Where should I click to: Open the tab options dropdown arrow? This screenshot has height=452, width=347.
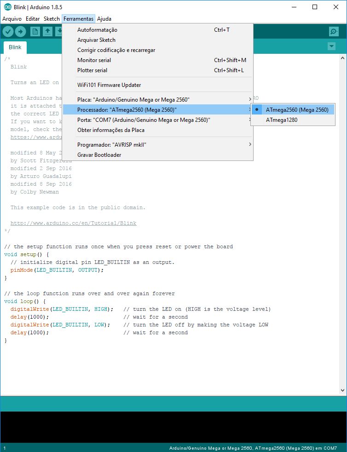click(331, 46)
